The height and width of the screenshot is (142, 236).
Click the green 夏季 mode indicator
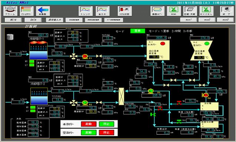138,31
